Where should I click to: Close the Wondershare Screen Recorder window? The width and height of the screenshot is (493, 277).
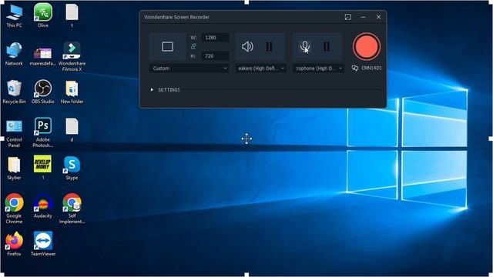[378, 17]
